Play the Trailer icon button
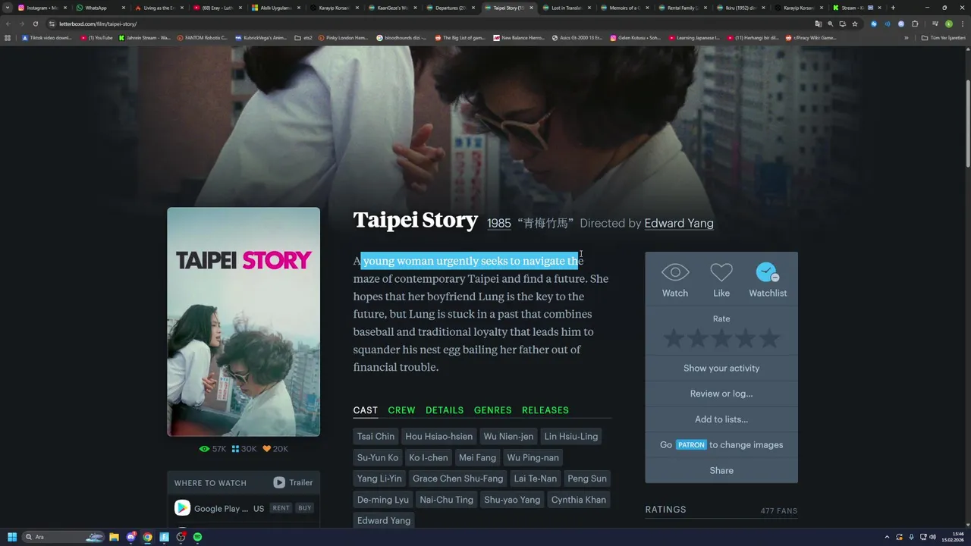This screenshot has width=971, height=546. [279, 482]
